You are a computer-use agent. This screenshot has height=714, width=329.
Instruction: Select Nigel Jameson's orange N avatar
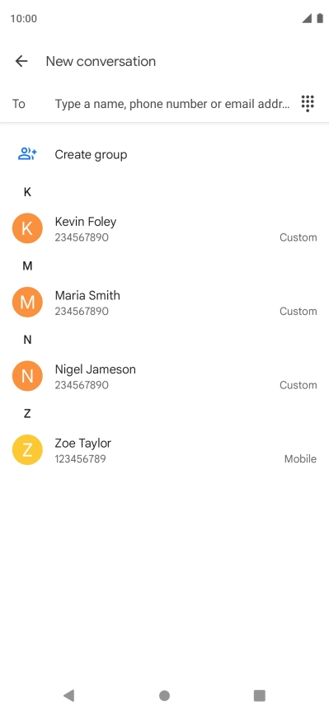point(27,376)
